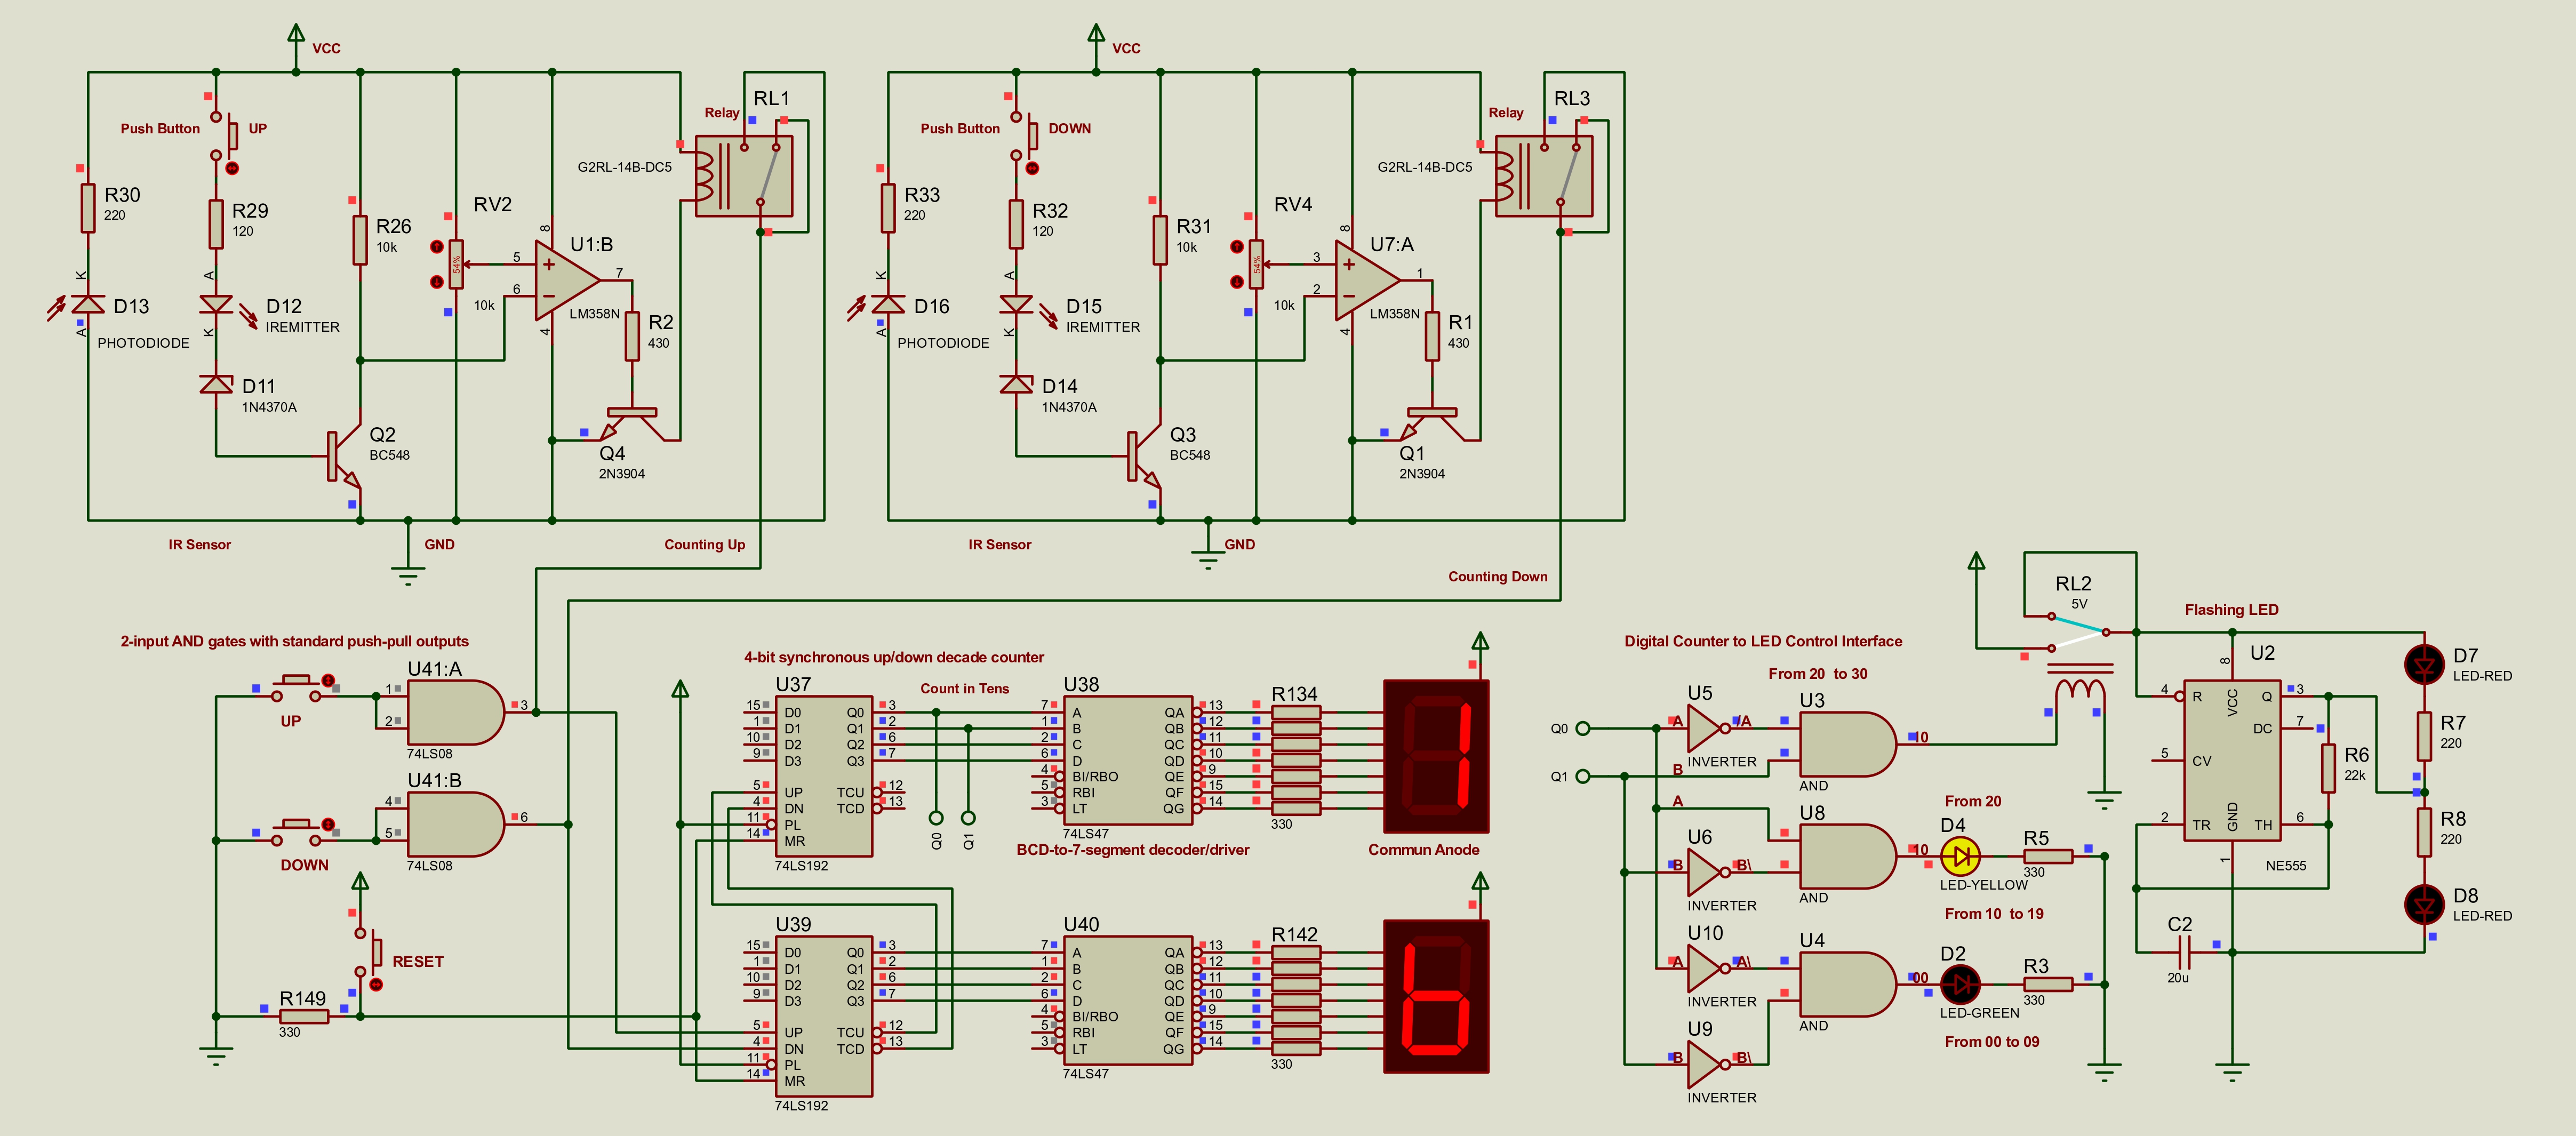Click the 'Counting Down' label
The image size is (2576, 1136).
tap(1497, 576)
